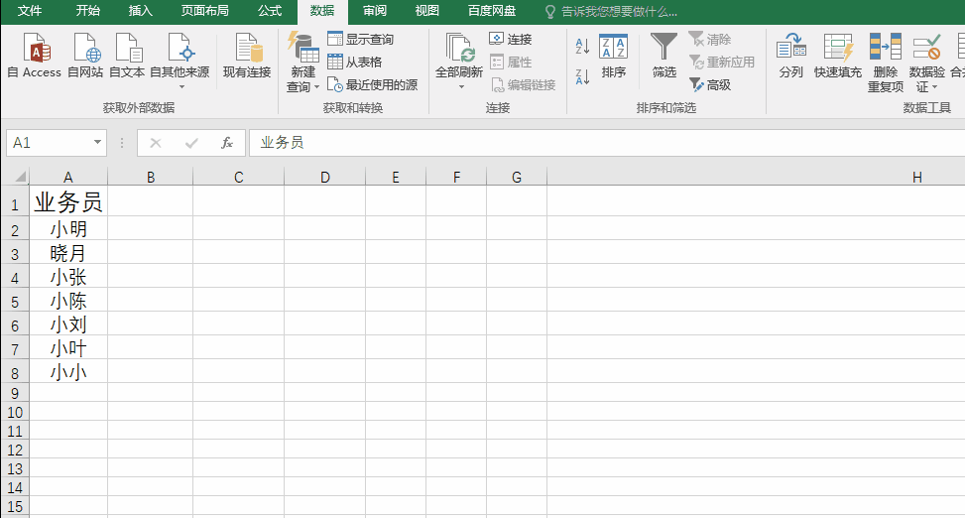This screenshot has width=965, height=518.
Task: Switch to the 开始 (Home) tab
Action: [x=88, y=11]
